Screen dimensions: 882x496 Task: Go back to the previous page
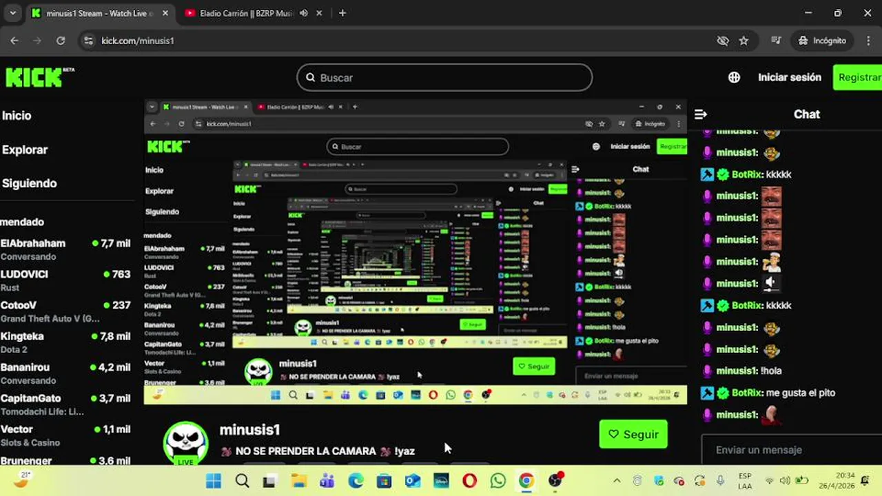pyautogui.click(x=14, y=41)
